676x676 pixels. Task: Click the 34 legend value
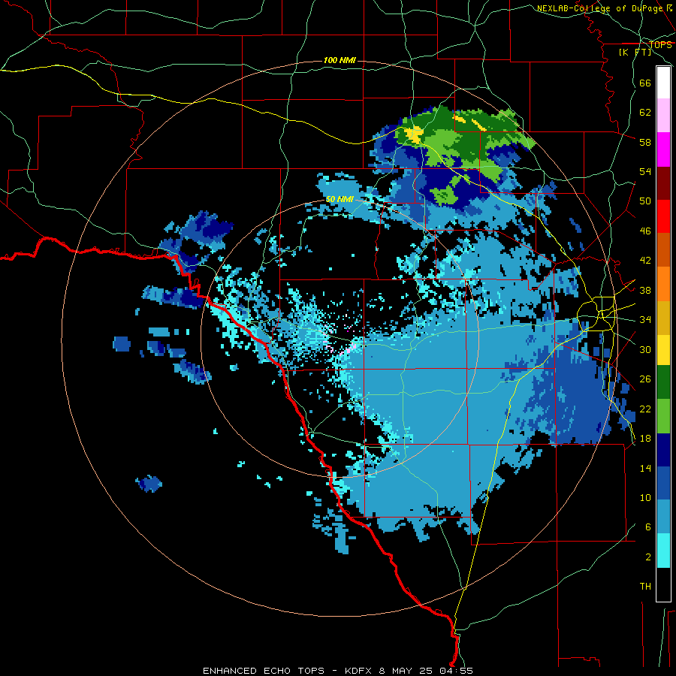[645, 320]
